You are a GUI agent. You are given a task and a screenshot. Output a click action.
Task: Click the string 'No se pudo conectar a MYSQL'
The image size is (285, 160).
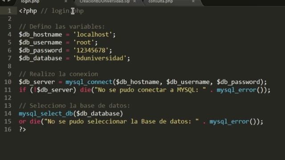[x=150, y=90]
